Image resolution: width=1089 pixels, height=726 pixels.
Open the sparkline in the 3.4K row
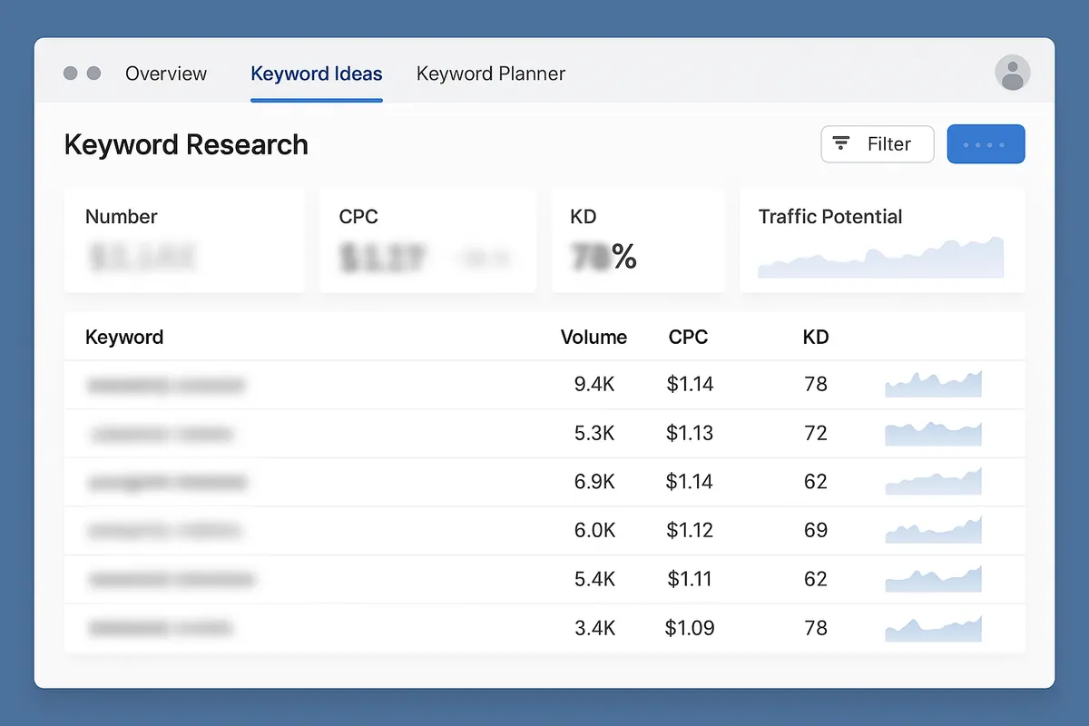[934, 628]
